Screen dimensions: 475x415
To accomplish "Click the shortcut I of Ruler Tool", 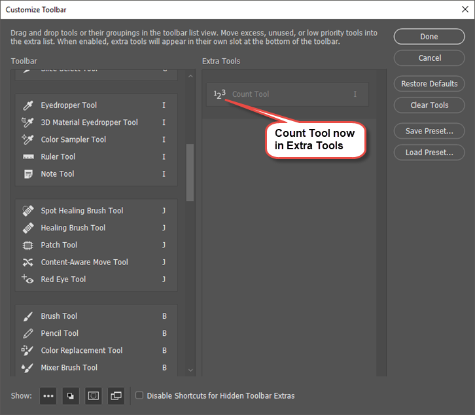I will [x=164, y=156].
